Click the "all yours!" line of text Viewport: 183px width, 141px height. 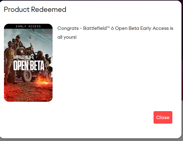[67, 37]
